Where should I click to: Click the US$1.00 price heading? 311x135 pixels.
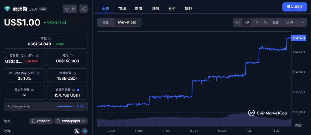pyautogui.click(x=22, y=22)
